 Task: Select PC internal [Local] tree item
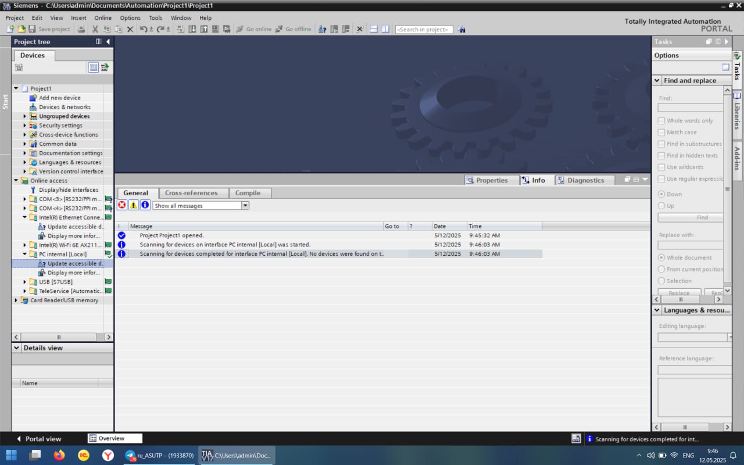pyautogui.click(x=63, y=254)
